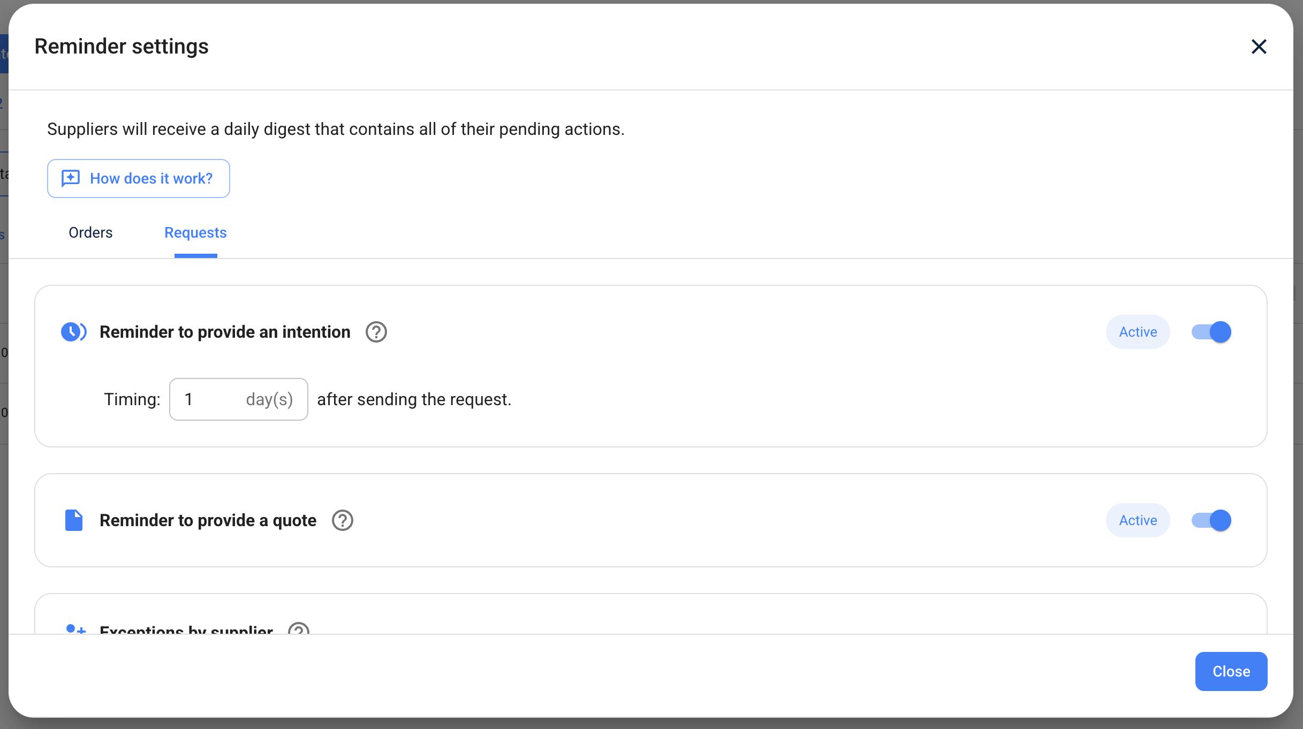Screen dimensions: 1303x729
Task: Click the Active badge for intention reminder
Action: click(1138, 332)
